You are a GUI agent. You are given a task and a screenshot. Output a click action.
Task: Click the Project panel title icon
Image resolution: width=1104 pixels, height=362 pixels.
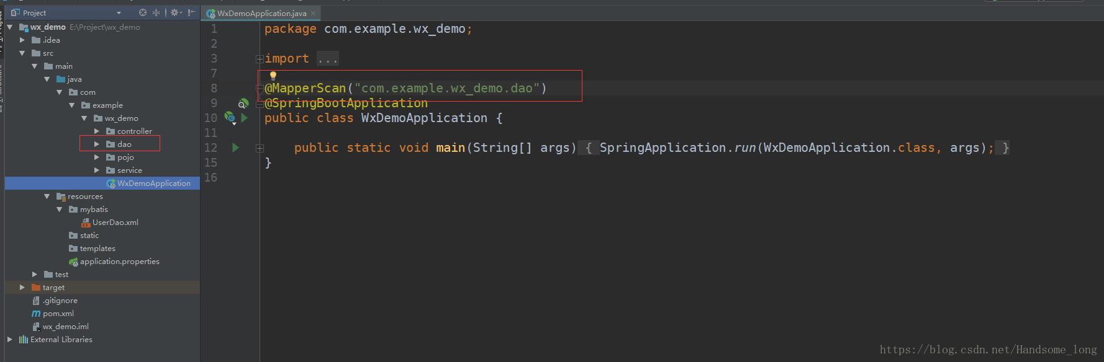point(16,12)
